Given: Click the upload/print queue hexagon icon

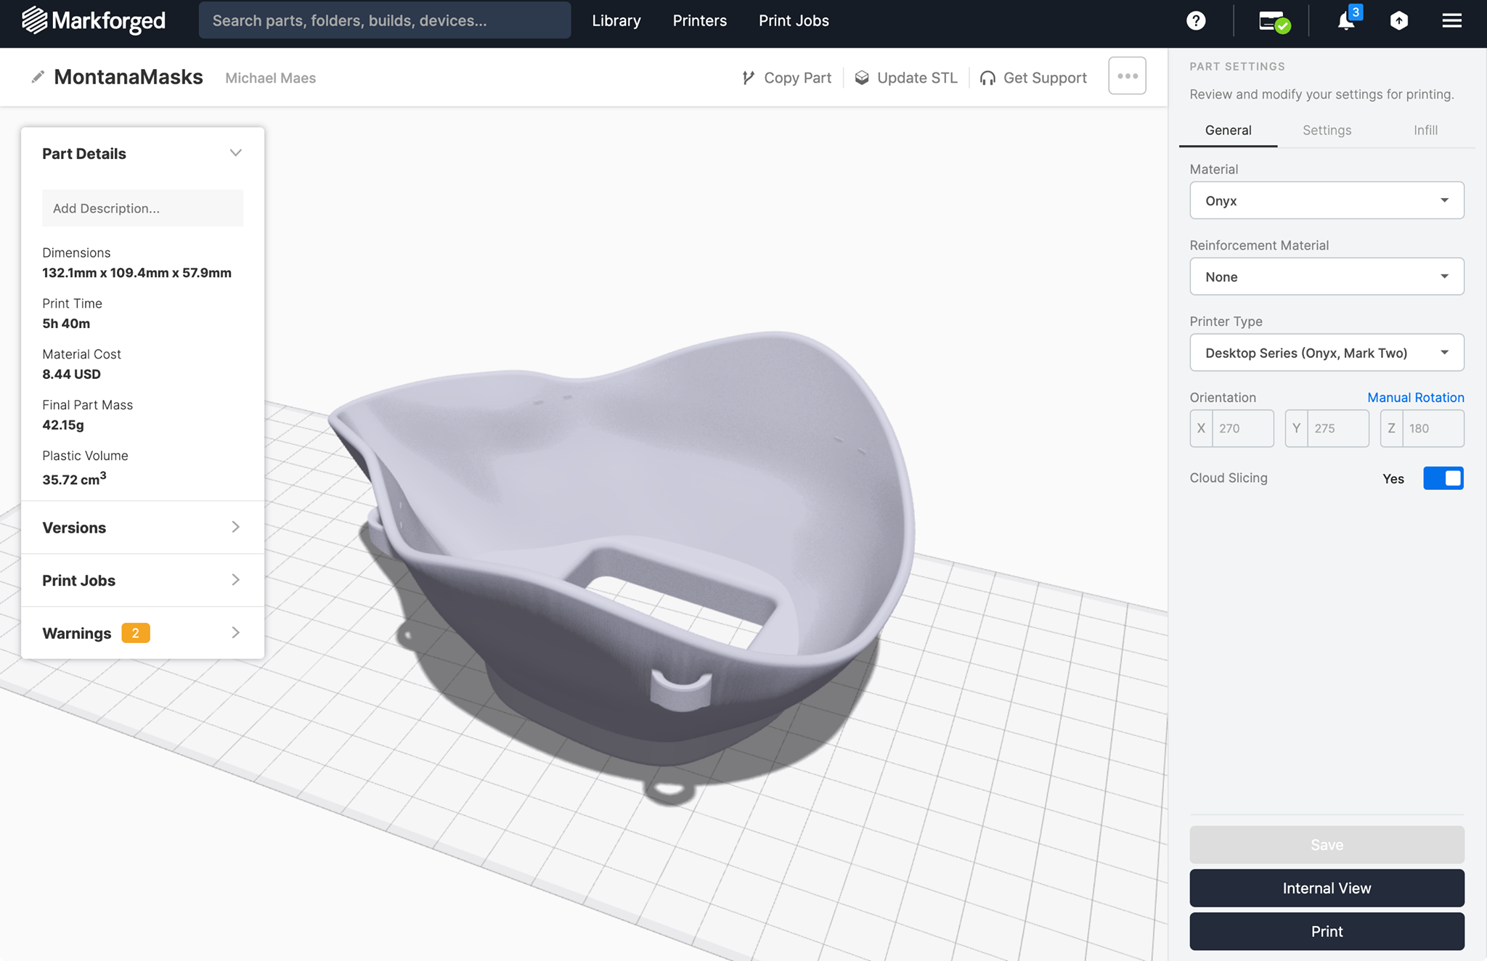Looking at the screenshot, I should pyautogui.click(x=1400, y=20).
